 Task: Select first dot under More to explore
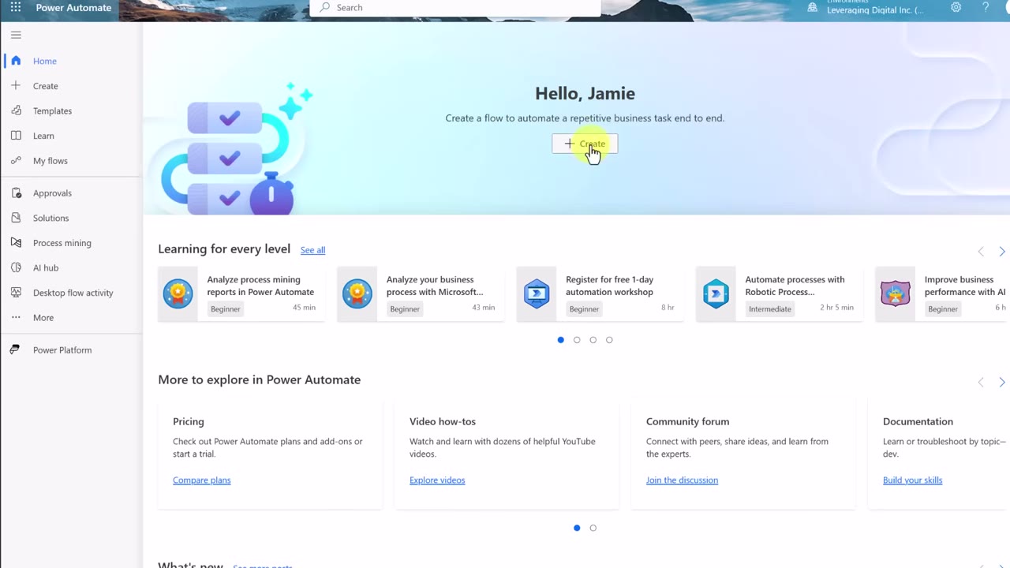pyautogui.click(x=577, y=528)
